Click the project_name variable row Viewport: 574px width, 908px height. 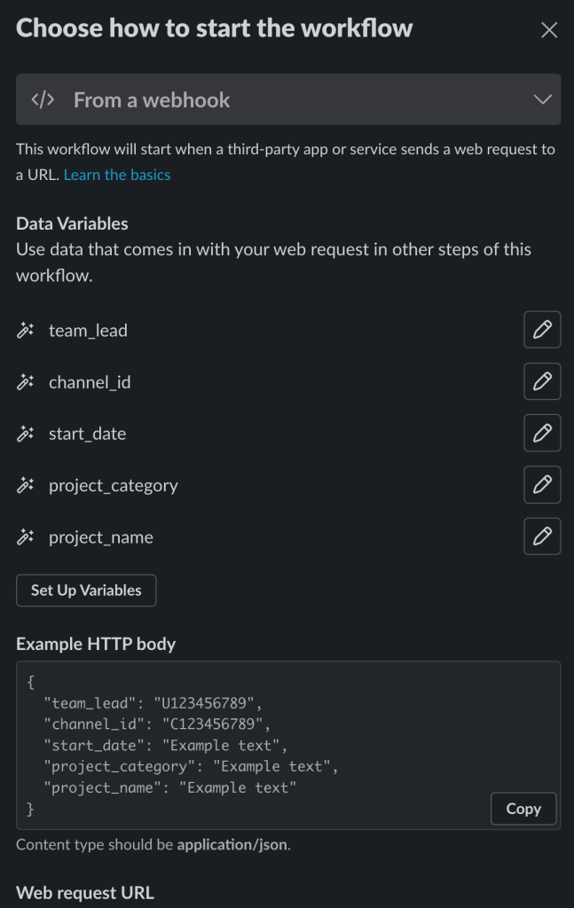(101, 536)
